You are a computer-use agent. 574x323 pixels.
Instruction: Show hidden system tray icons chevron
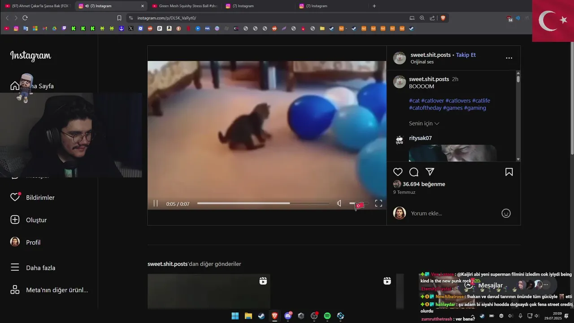(x=473, y=316)
